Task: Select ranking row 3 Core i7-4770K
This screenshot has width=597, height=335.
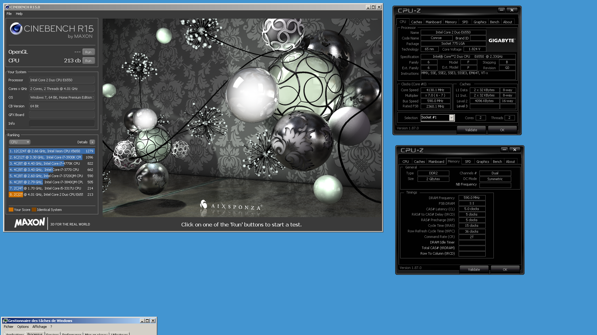Action: pos(52,163)
